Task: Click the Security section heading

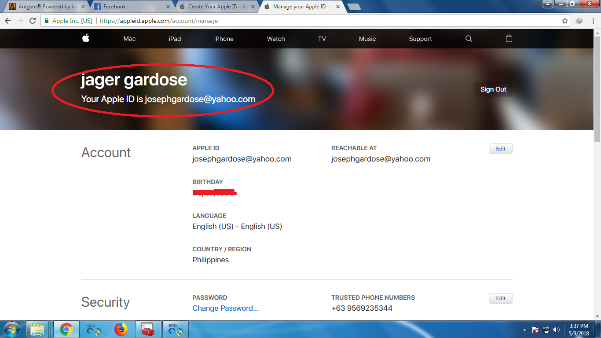Action: [x=106, y=302]
